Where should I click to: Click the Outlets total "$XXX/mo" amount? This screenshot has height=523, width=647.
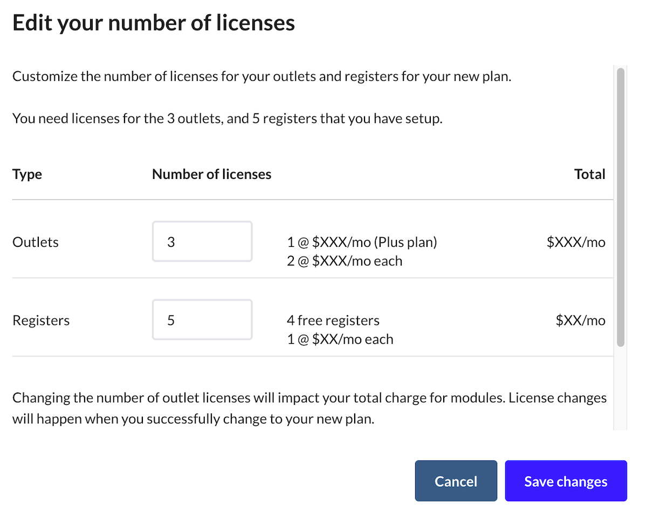click(x=576, y=242)
